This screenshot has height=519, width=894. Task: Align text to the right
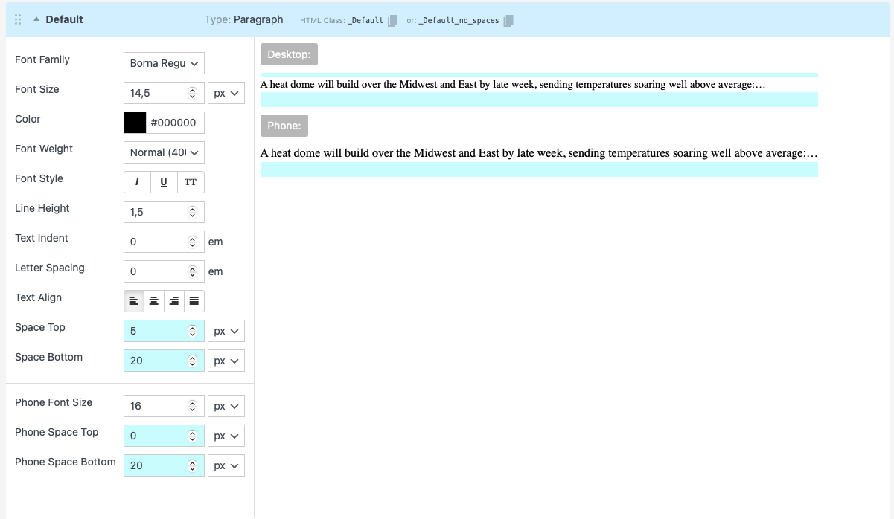click(x=174, y=301)
